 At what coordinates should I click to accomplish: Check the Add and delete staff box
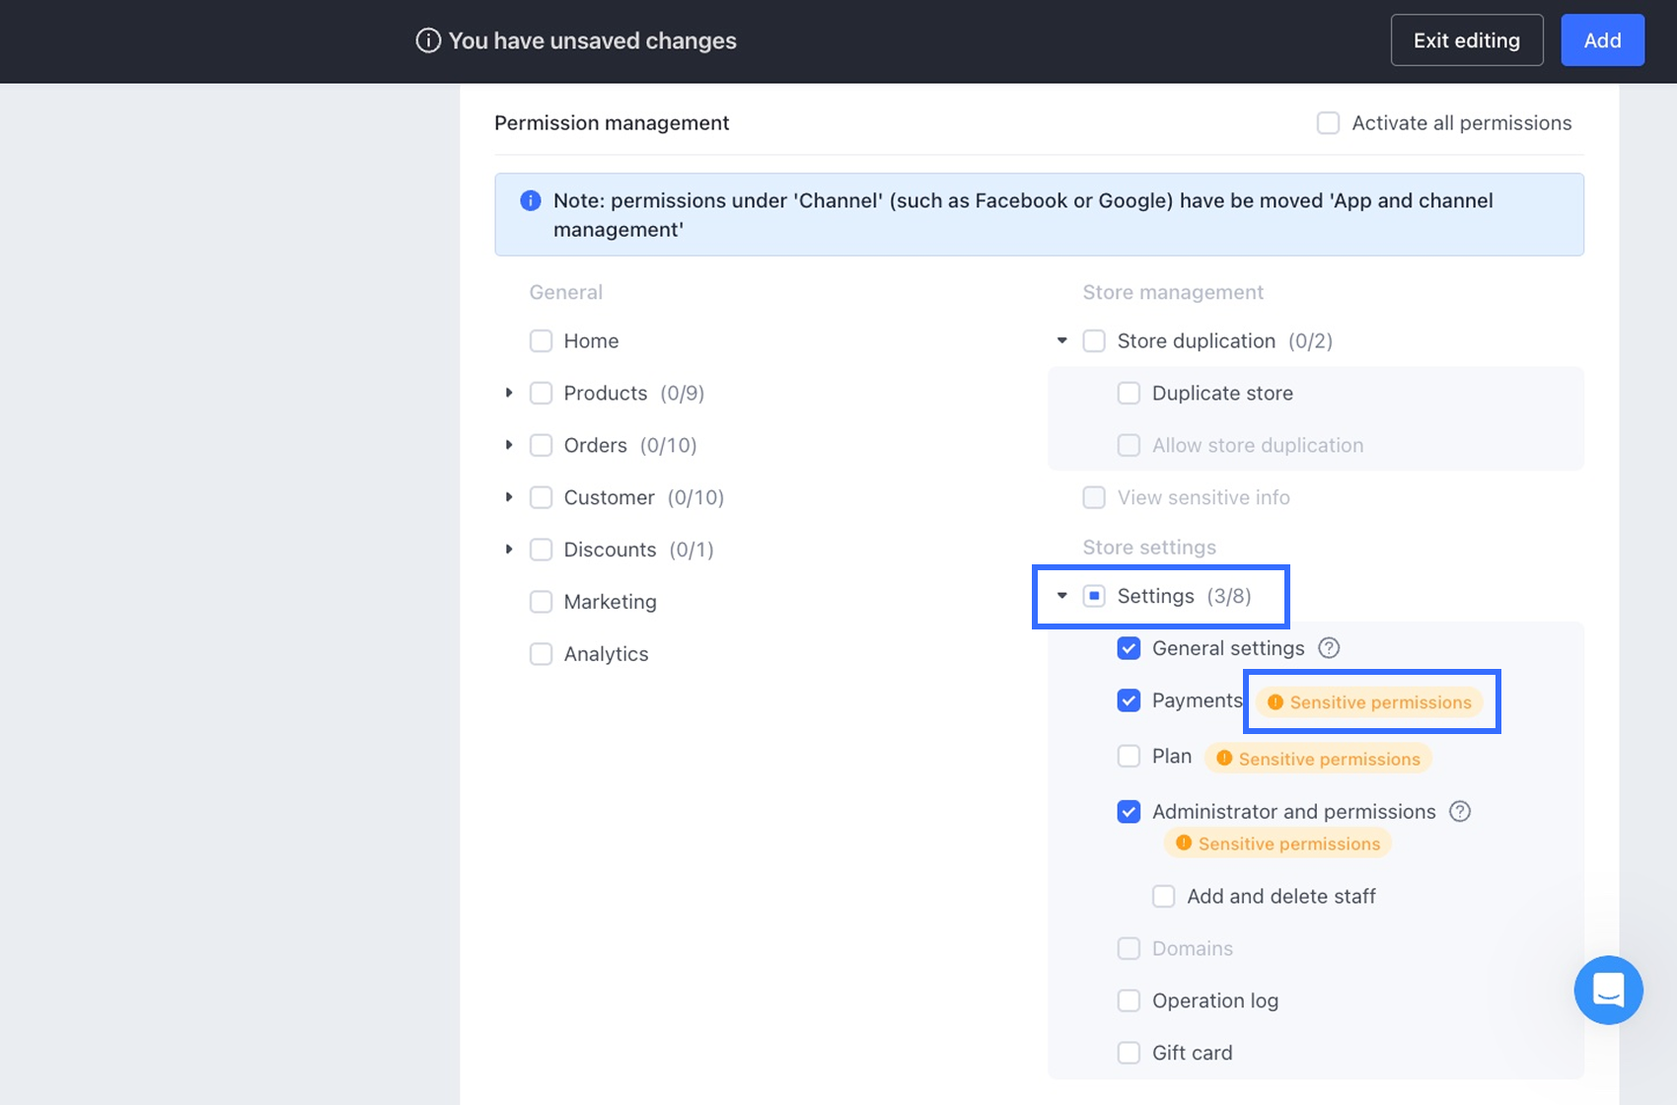(1164, 896)
